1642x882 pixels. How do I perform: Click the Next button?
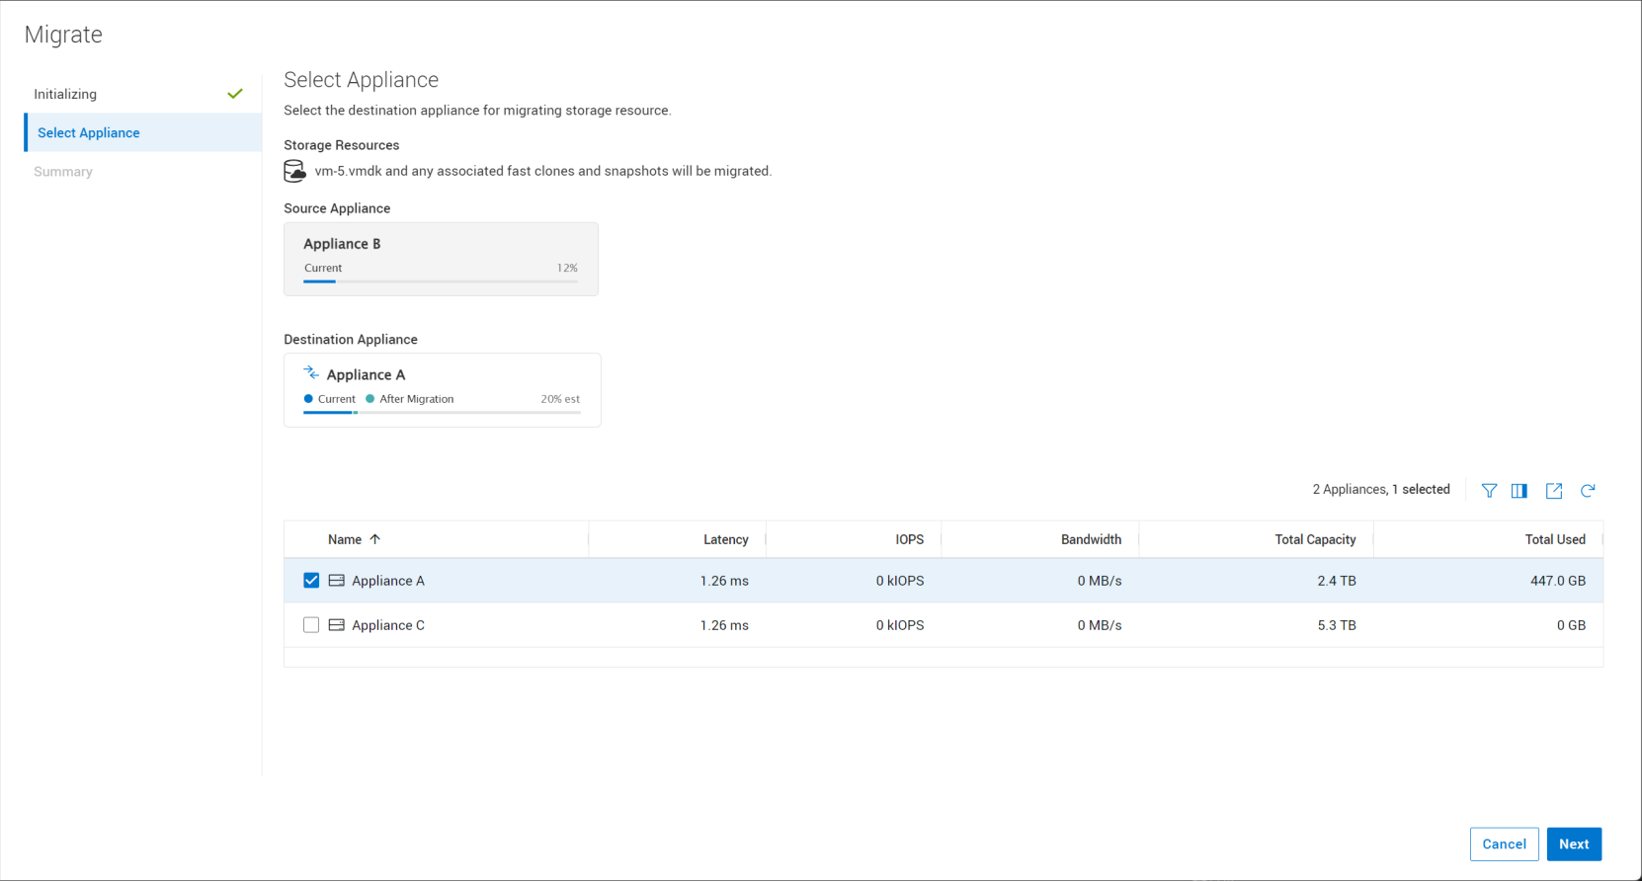click(x=1574, y=844)
